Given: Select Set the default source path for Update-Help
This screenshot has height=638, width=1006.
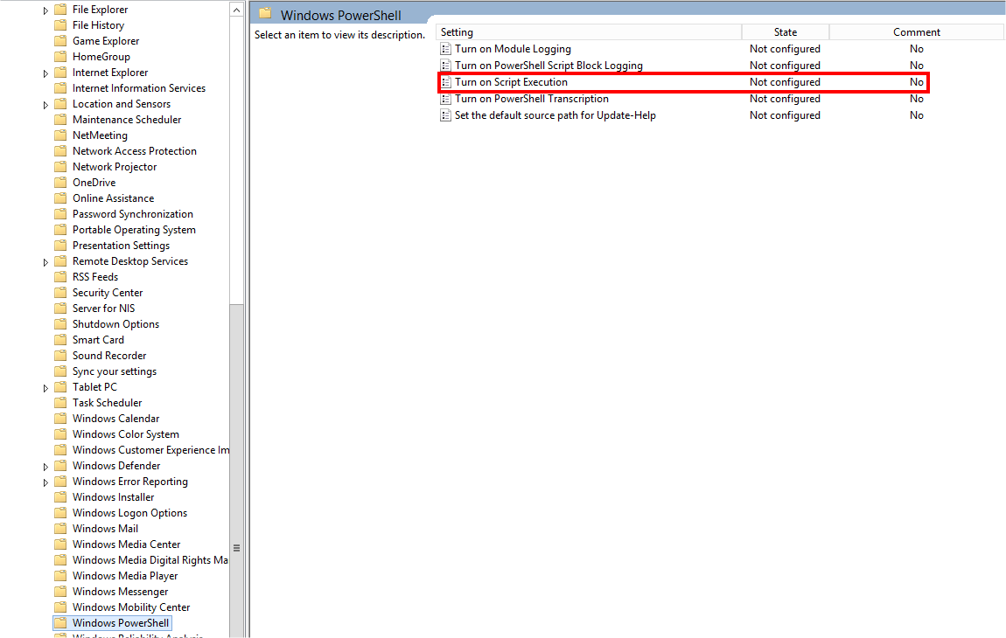Looking at the screenshot, I should click(x=555, y=115).
